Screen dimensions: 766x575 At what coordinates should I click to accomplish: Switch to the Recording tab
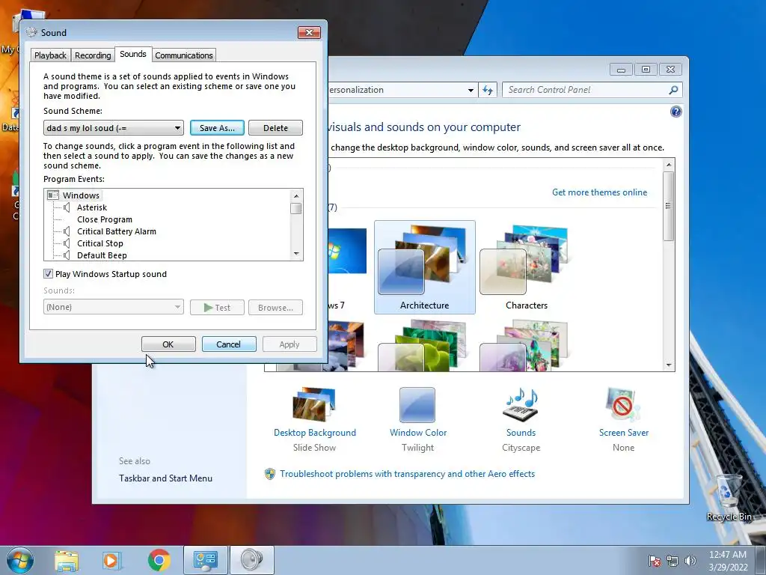93,55
